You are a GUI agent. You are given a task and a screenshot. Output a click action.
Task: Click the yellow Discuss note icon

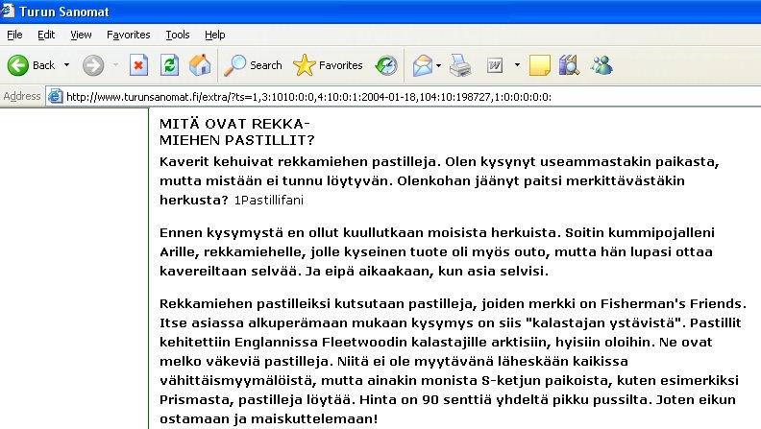(540, 65)
